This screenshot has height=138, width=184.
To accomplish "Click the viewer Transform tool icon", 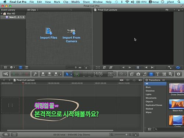I will tap(98, 67).
